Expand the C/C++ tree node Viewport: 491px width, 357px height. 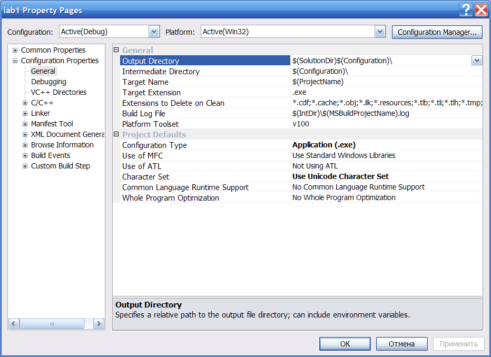25,103
